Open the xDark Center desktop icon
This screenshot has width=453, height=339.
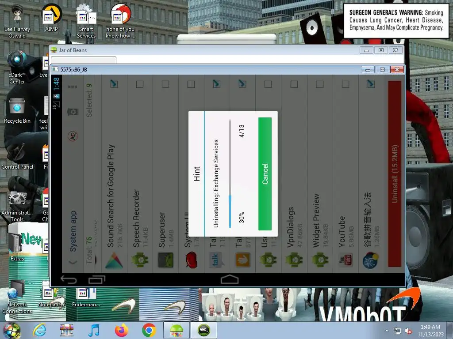[17, 68]
